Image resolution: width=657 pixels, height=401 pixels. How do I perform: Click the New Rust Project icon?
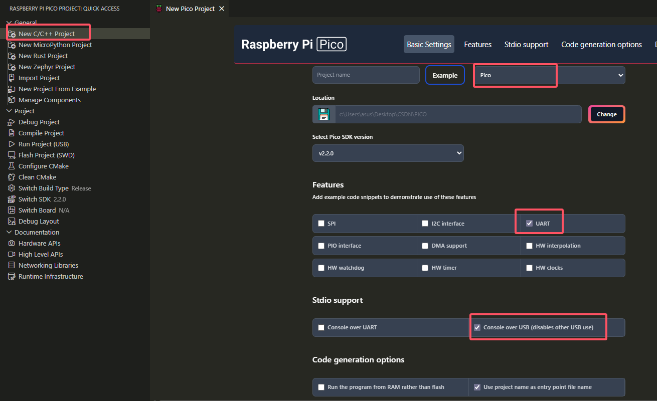(x=12, y=56)
